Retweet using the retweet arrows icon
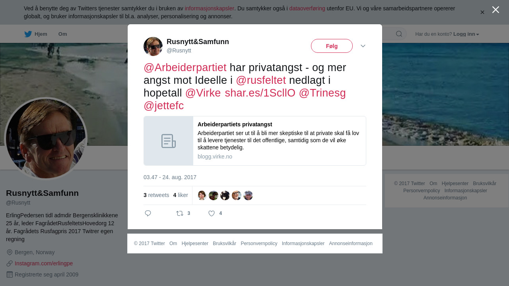 (x=180, y=213)
